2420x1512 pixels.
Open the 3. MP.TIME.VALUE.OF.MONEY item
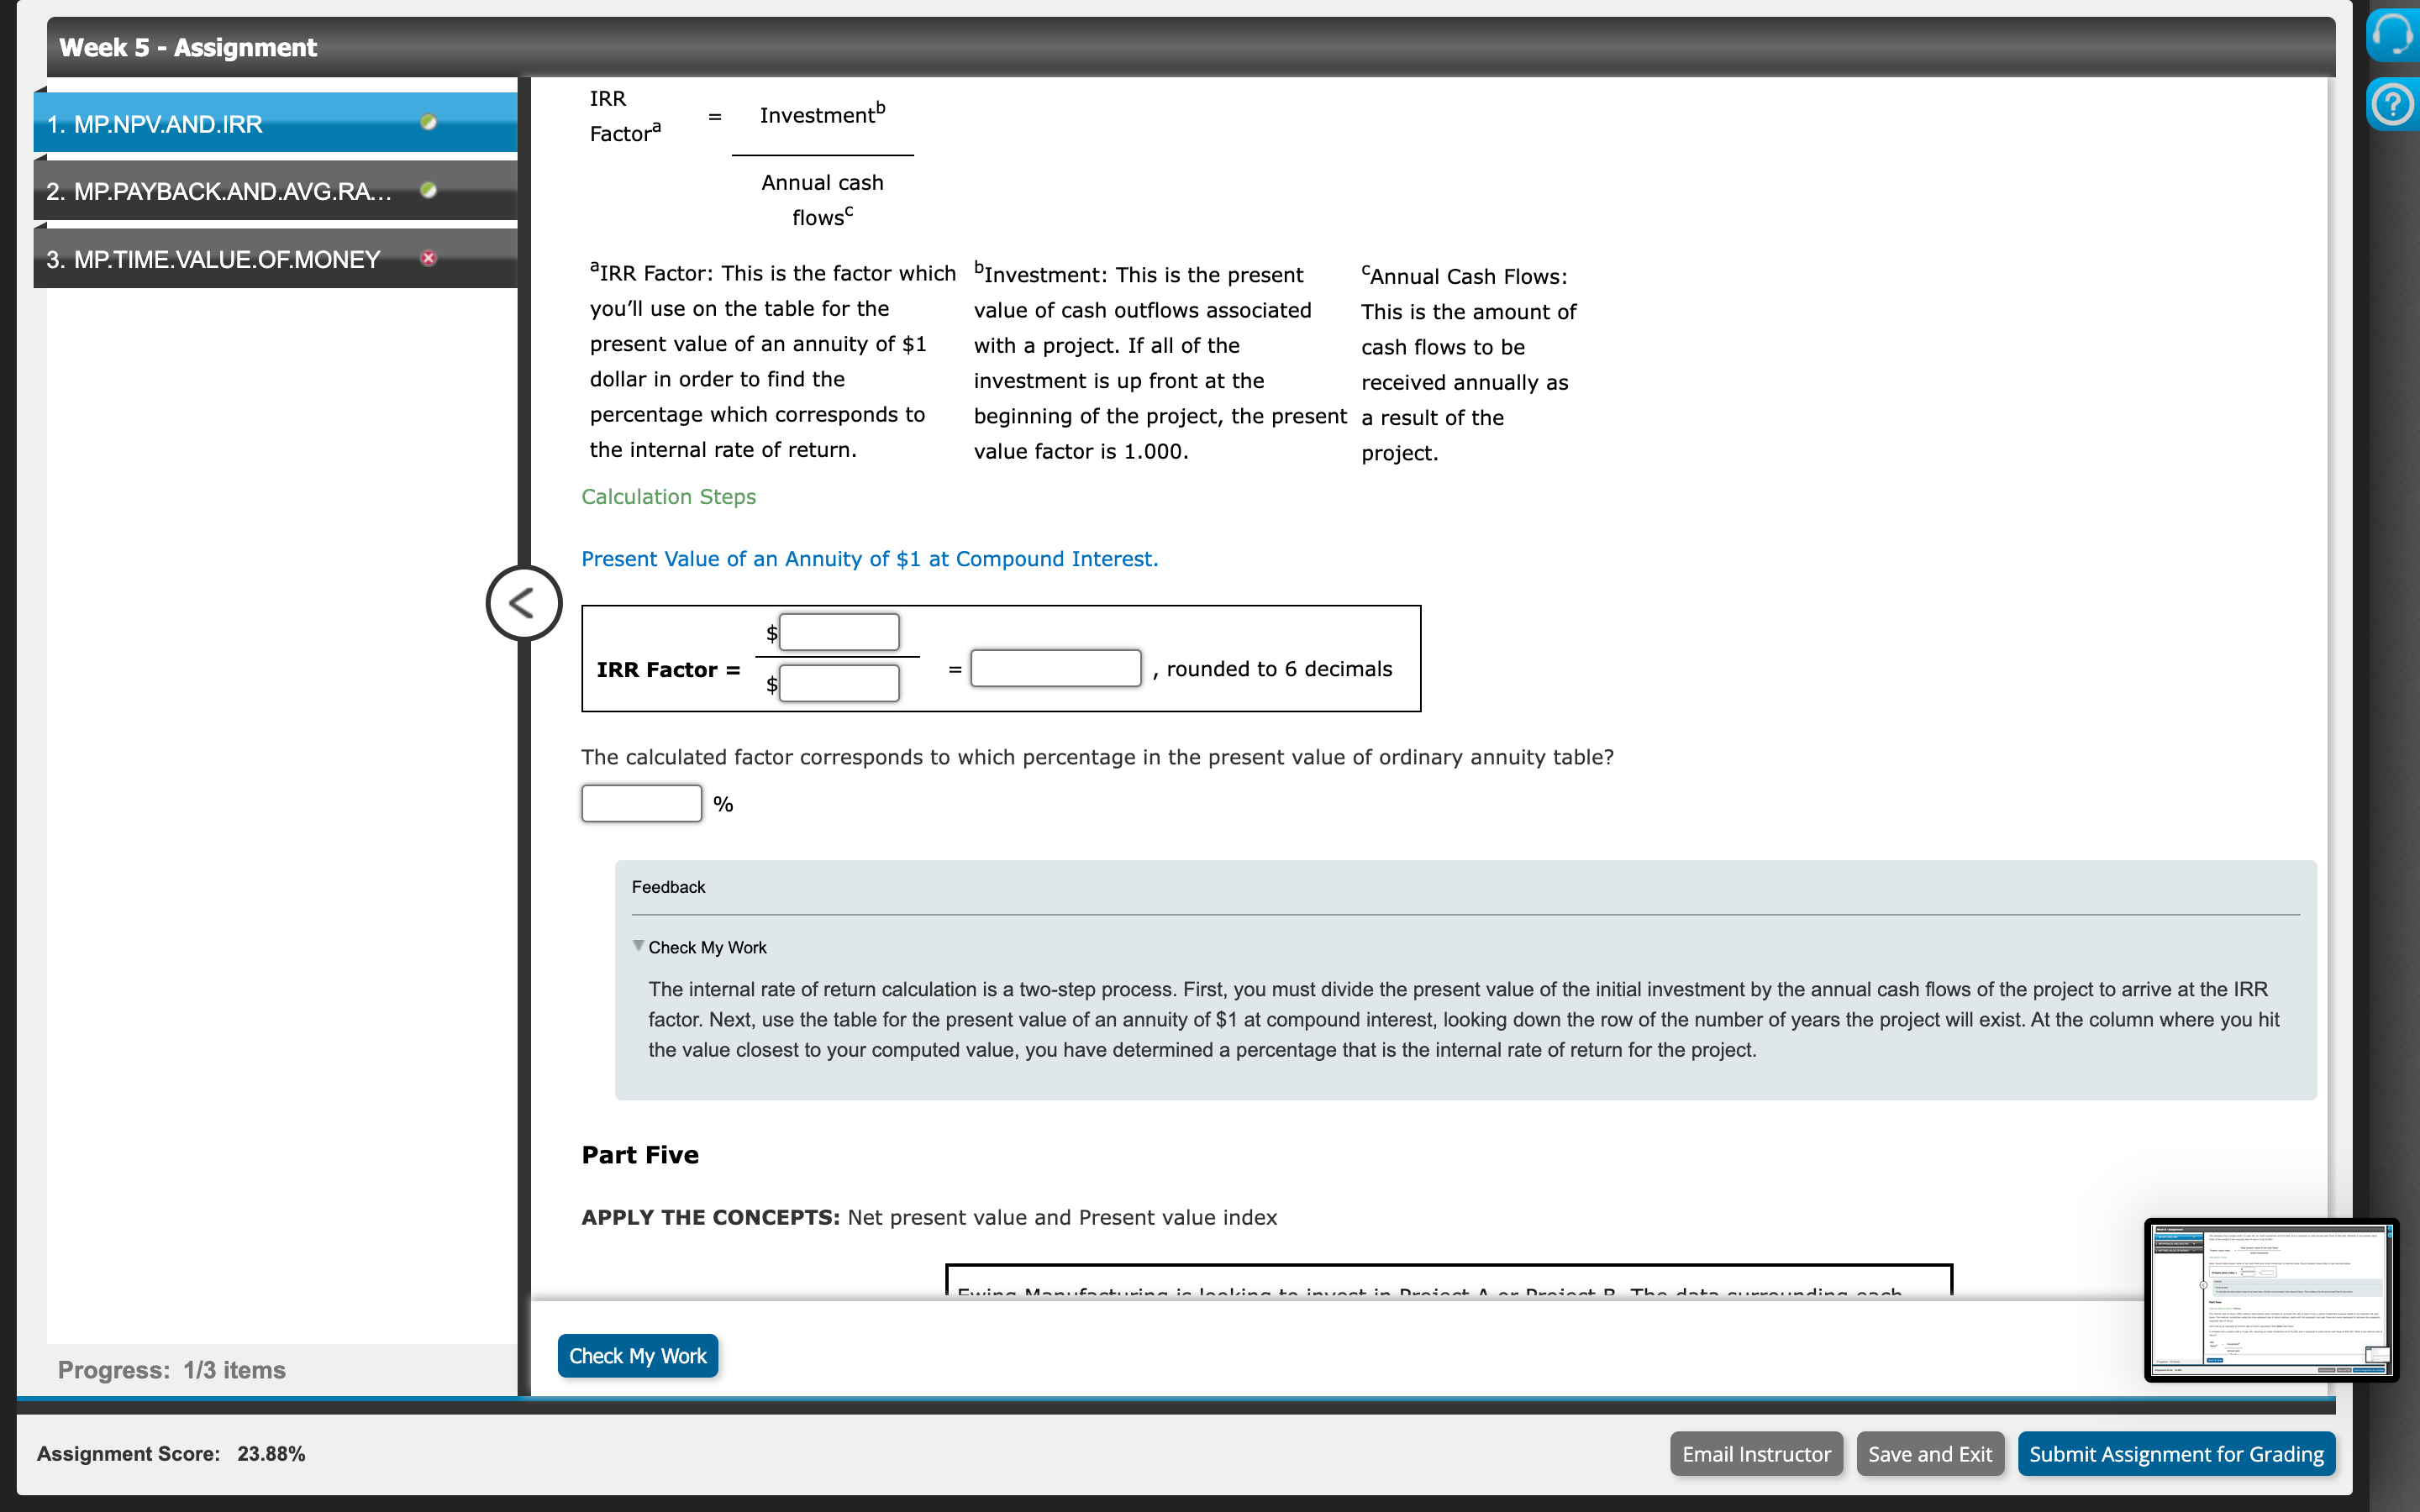(213, 259)
